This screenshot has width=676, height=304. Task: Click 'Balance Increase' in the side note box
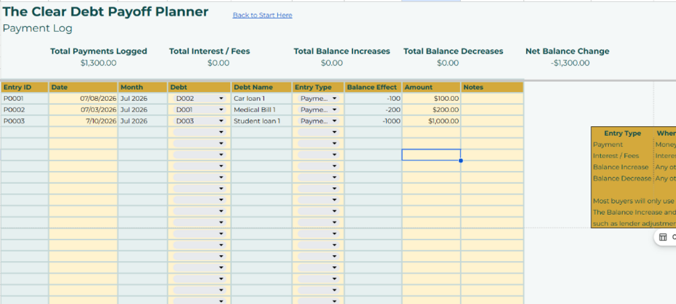[x=621, y=167]
